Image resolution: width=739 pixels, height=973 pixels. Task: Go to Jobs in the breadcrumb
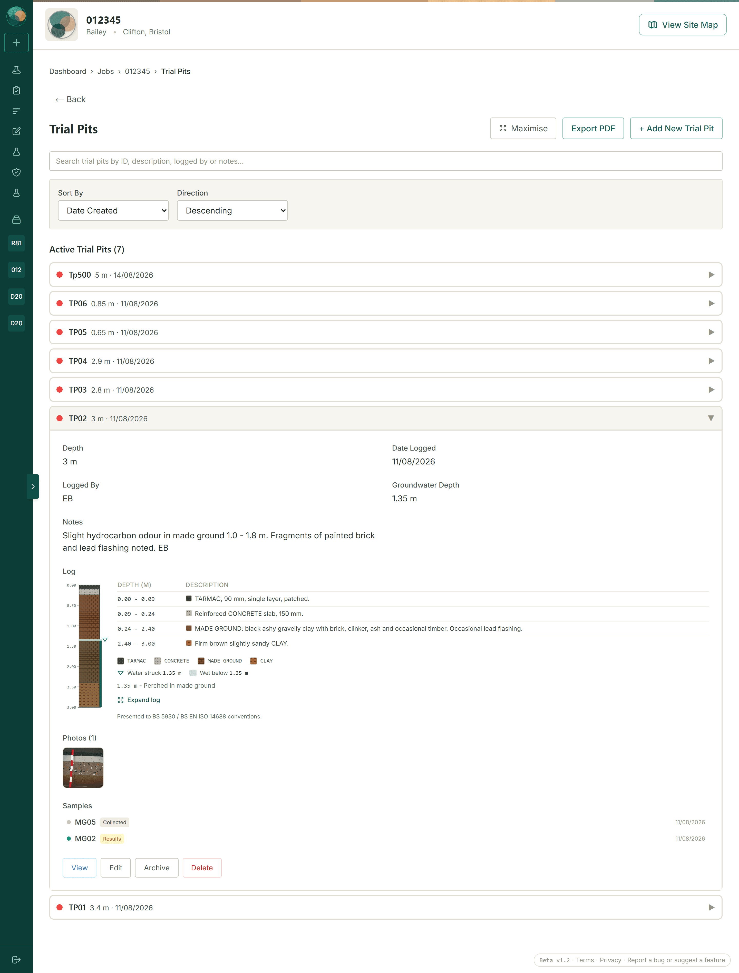pos(105,71)
